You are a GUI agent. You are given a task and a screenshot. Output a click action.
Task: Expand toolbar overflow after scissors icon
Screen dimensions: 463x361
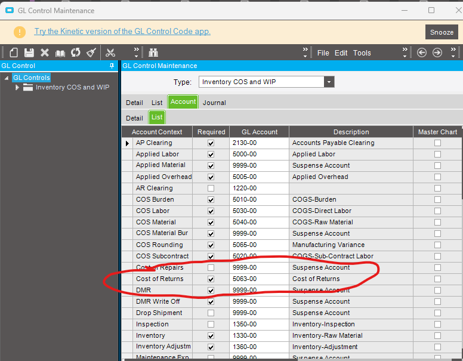click(136, 53)
